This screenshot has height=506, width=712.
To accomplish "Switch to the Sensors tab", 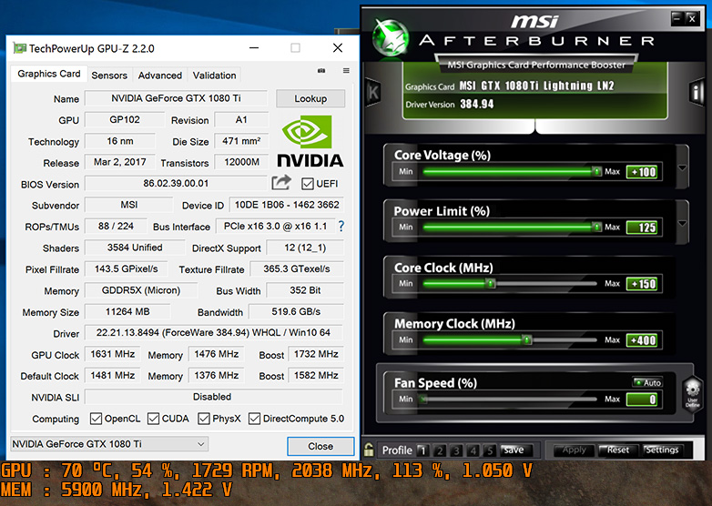I will (x=109, y=76).
